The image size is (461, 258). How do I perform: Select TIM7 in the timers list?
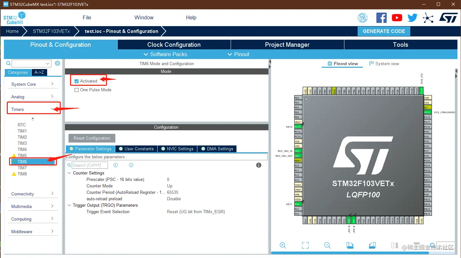point(22,168)
